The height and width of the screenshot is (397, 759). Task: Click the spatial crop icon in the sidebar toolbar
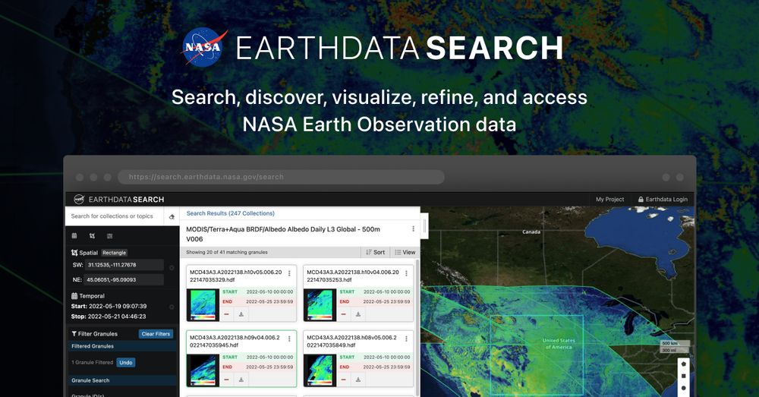(92, 236)
